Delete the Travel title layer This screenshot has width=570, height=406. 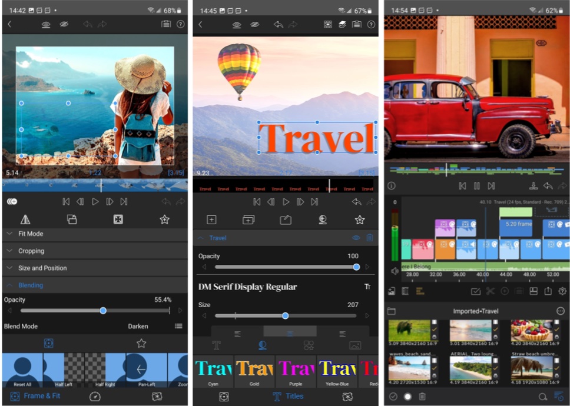click(x=370, y=238)
